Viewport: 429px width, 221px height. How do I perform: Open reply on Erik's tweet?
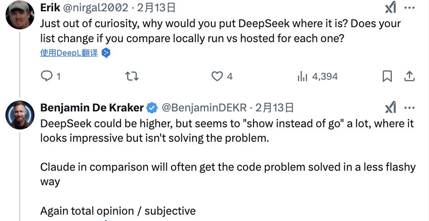47,76
